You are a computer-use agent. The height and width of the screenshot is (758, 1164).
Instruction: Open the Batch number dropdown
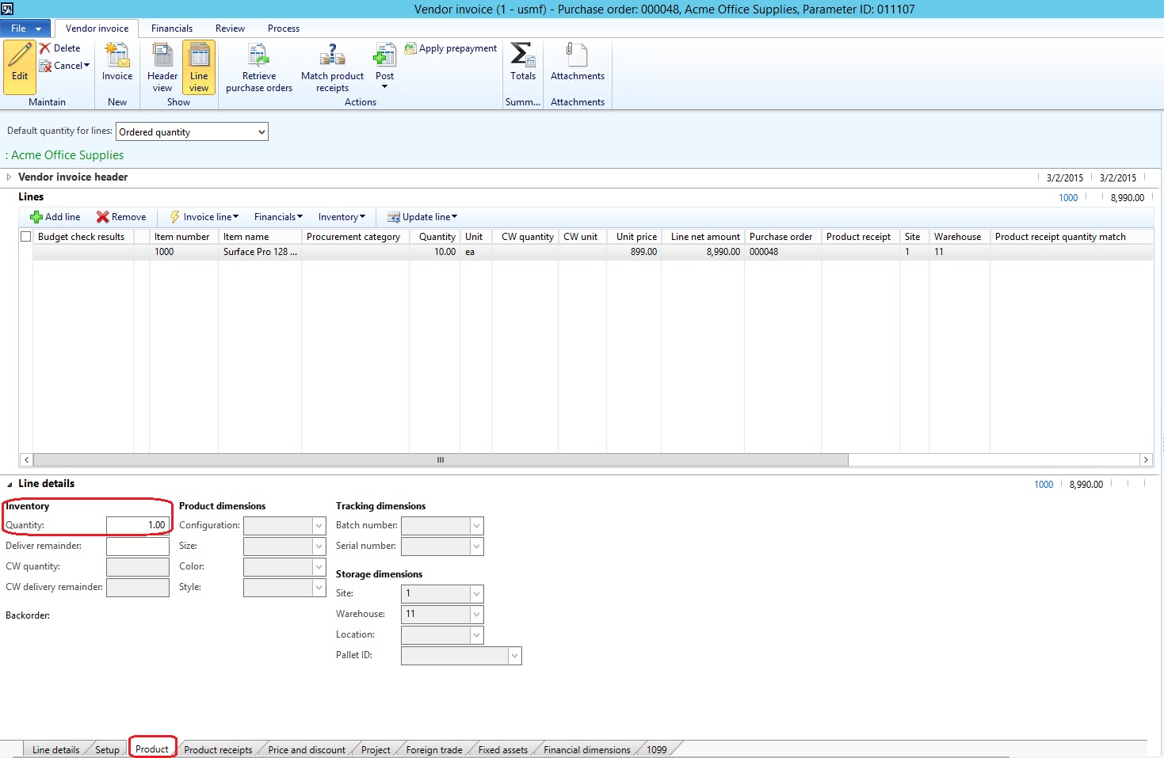coord(472,525)
